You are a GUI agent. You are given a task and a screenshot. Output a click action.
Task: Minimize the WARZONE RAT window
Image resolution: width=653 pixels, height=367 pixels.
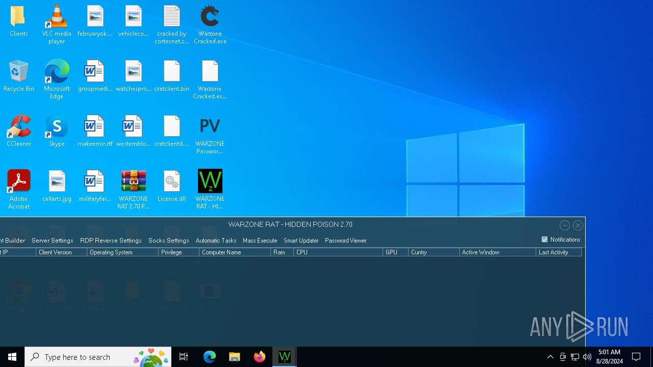[x=565, y=225]
